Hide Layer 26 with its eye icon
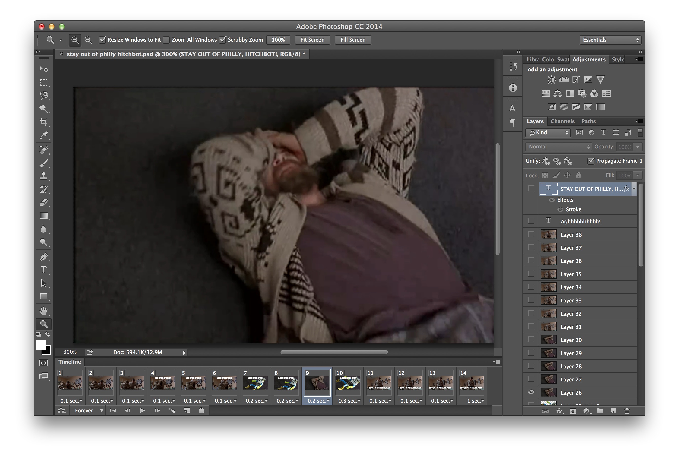Viewport: 679px width, 461px height. point(531,392)
